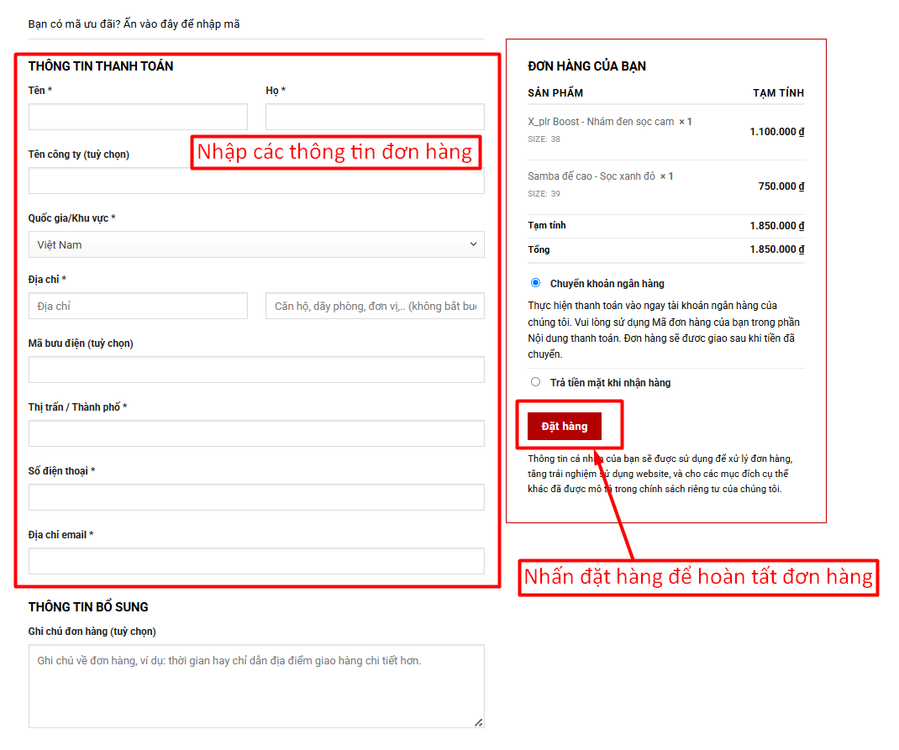Viewport: 899px width, 750px height.
Task: Click the Samba đế cao product name
Action: (591, 176)
